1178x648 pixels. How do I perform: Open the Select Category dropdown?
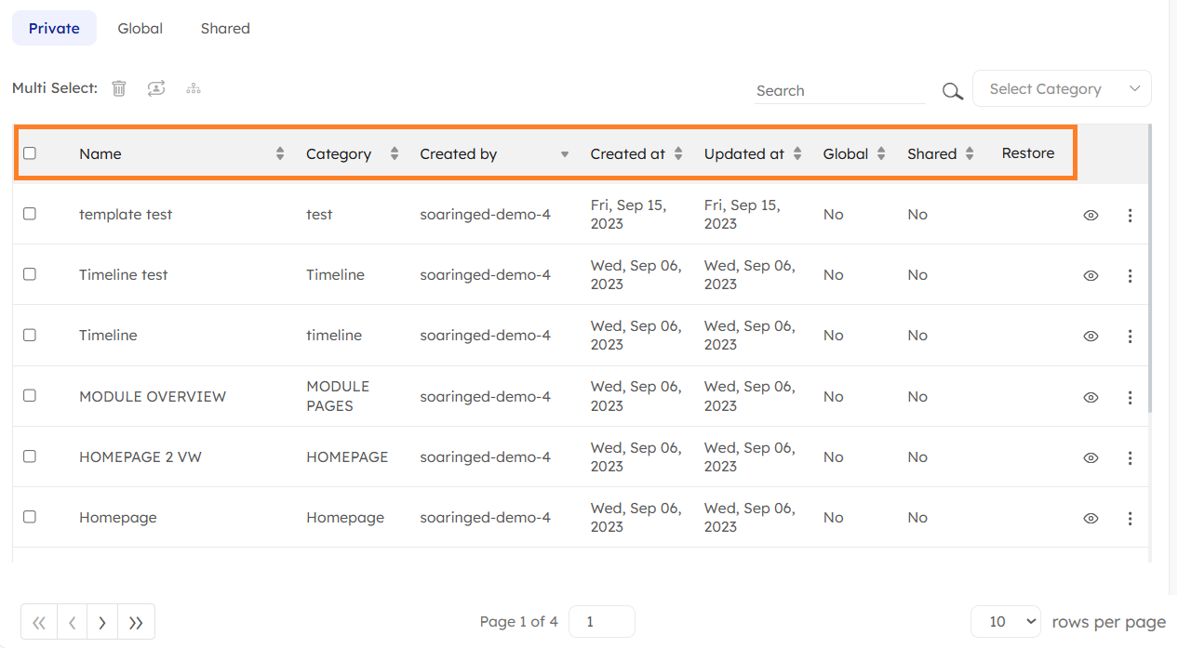pos(1062,89)
